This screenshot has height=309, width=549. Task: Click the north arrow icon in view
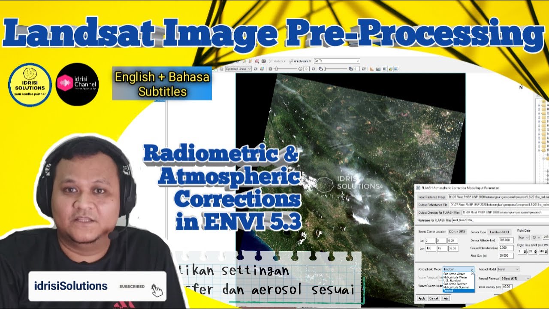pos(521,87)
